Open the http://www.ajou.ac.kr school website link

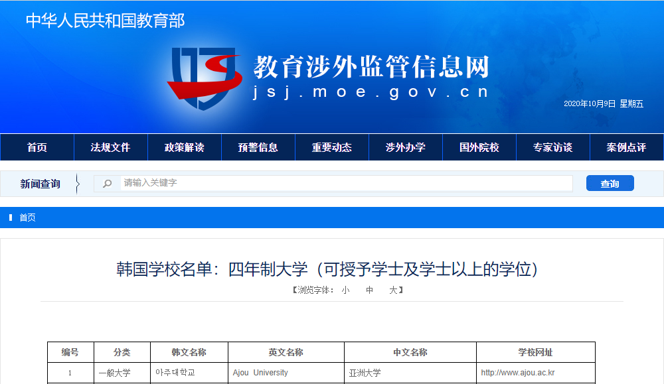[517, 373]
